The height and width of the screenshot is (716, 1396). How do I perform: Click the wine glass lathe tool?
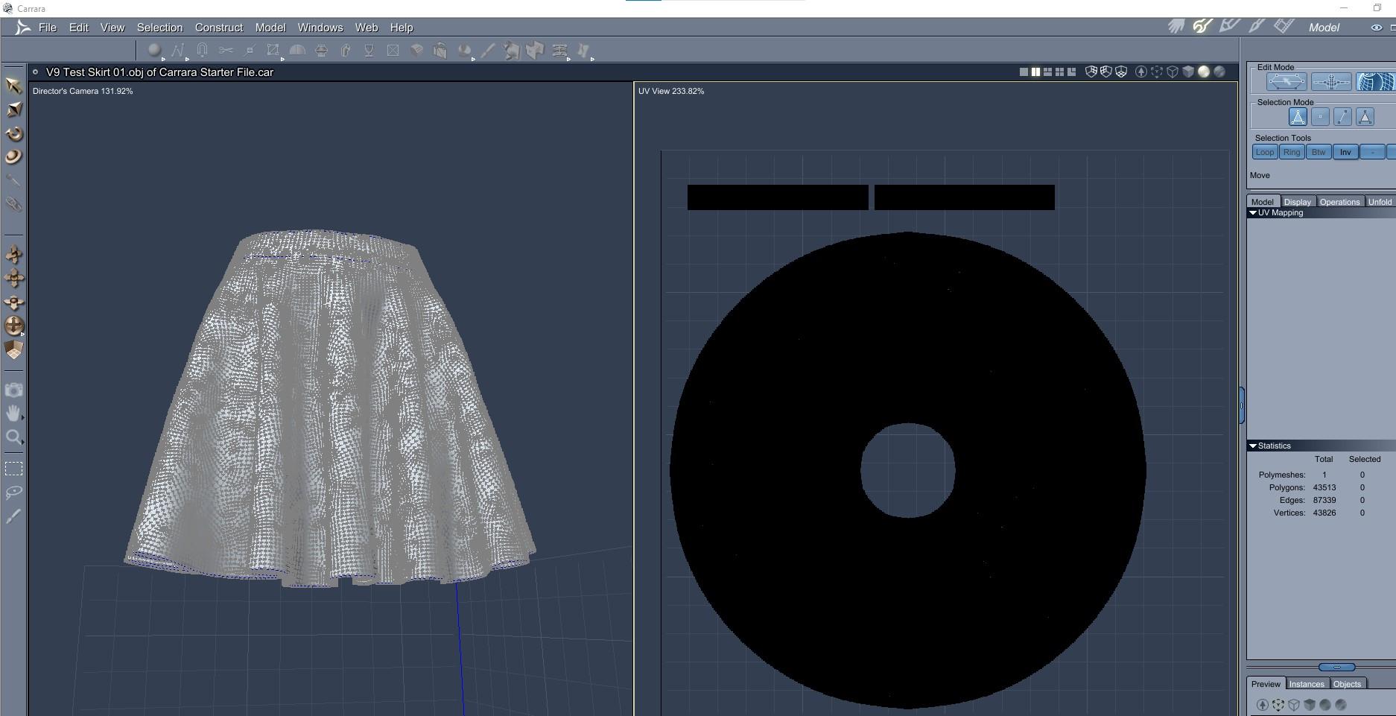(369, 50)
